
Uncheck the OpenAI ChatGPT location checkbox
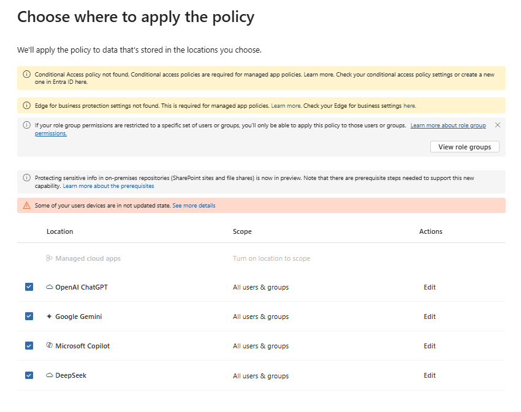(x=29, y=287)
